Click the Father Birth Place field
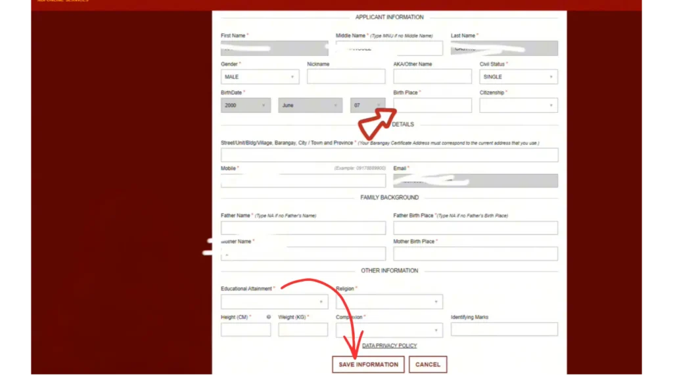This screenshot has width=673, height=378. pos(476,228)
